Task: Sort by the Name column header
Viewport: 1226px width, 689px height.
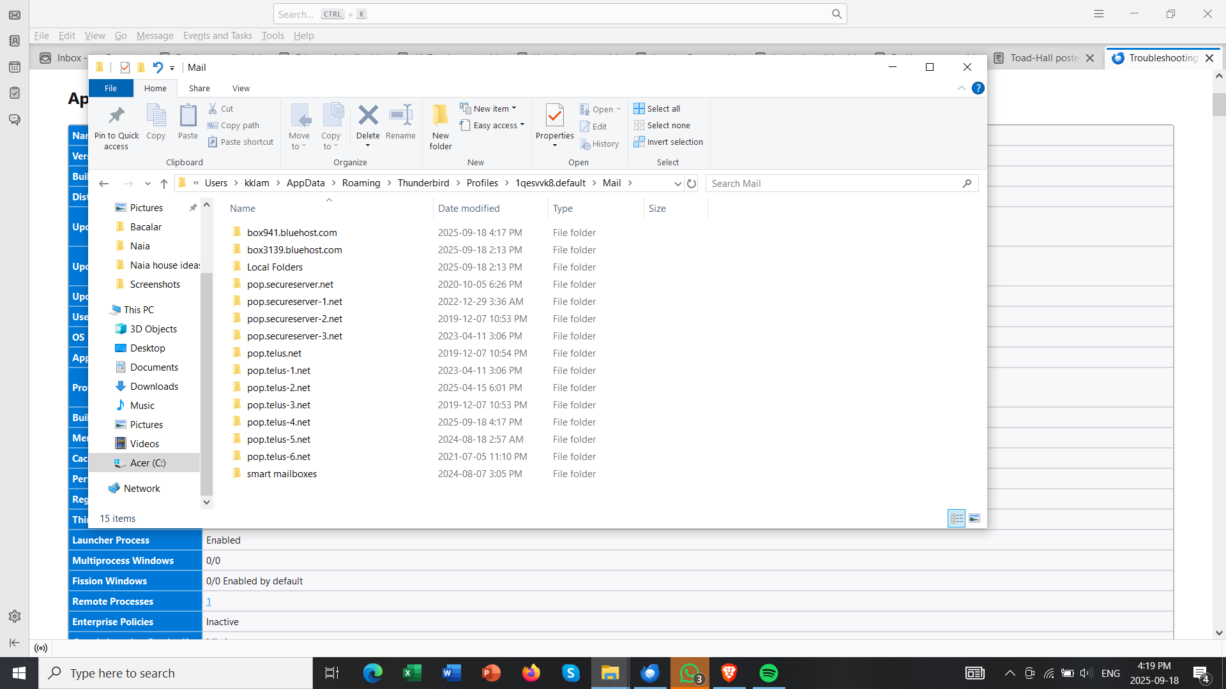Action: [x=243, y=209]
